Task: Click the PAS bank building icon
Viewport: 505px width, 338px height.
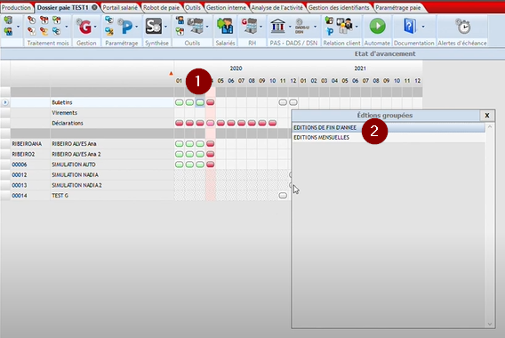Action: point(277,26)
